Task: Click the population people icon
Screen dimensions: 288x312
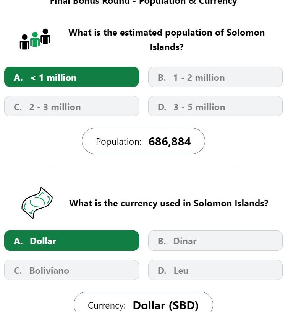Action: click(x=35, y=39)
